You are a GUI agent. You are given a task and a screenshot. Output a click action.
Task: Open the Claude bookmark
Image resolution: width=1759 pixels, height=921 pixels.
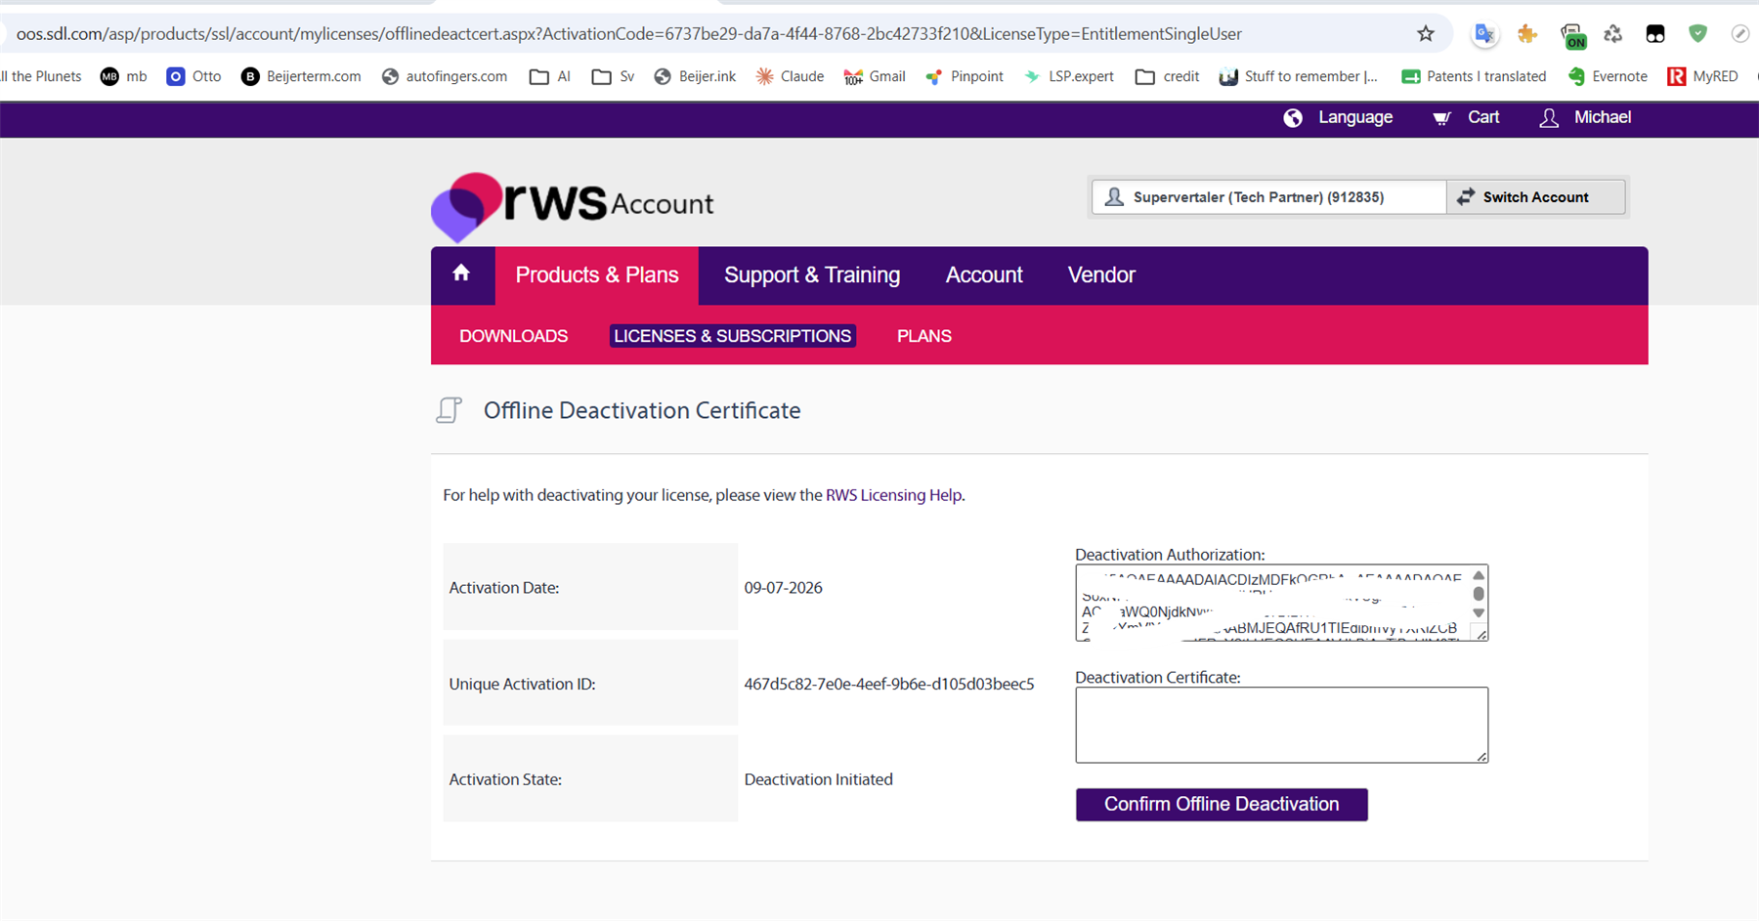pos(790,76)
